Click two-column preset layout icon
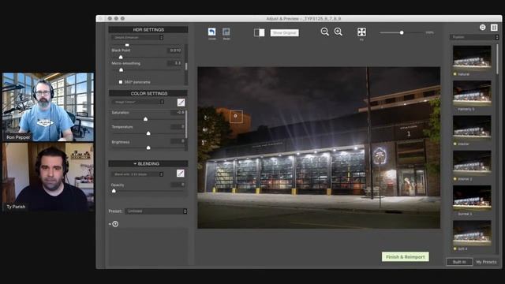Viewport: 505px width, 284px height. click(x=494, y=28)
